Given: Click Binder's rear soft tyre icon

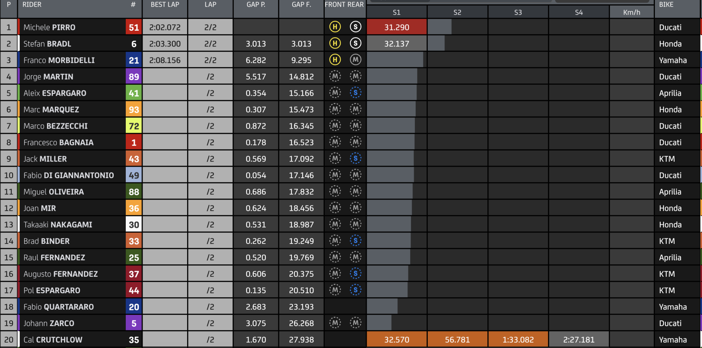Looking at the screenshot, I should 355,241.
